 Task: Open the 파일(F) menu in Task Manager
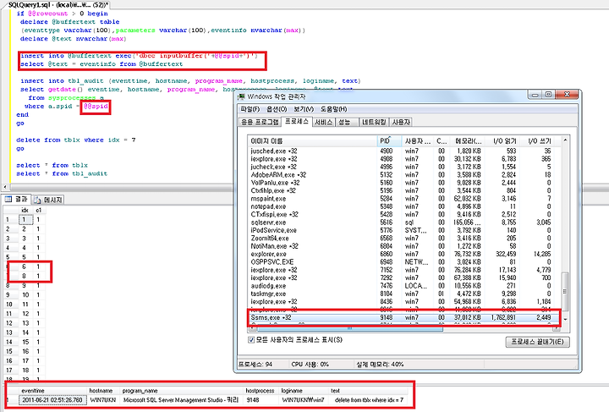pyautogui.click(x=250, y=109)
